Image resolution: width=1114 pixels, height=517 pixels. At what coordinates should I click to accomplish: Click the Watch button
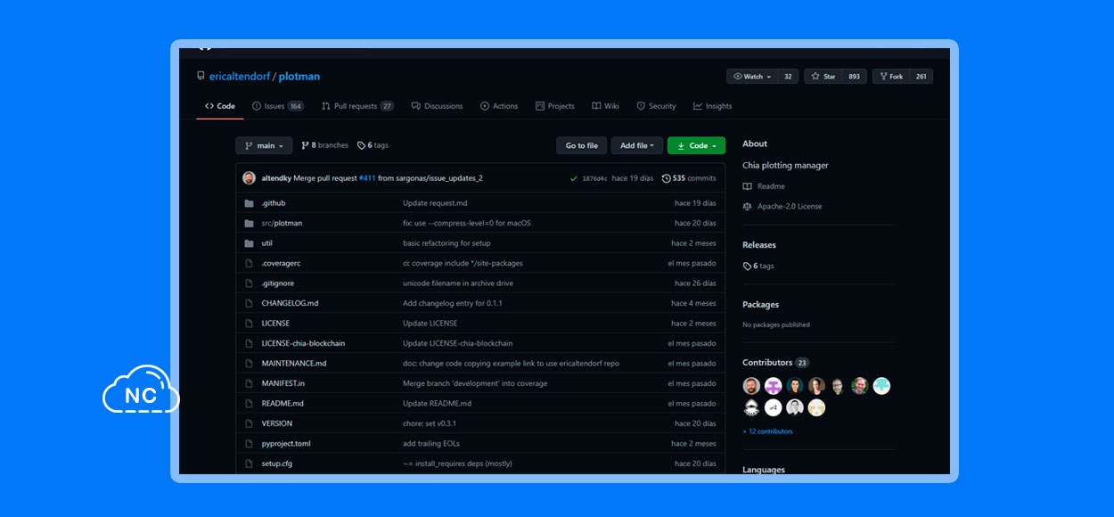(x=752, y=77)
